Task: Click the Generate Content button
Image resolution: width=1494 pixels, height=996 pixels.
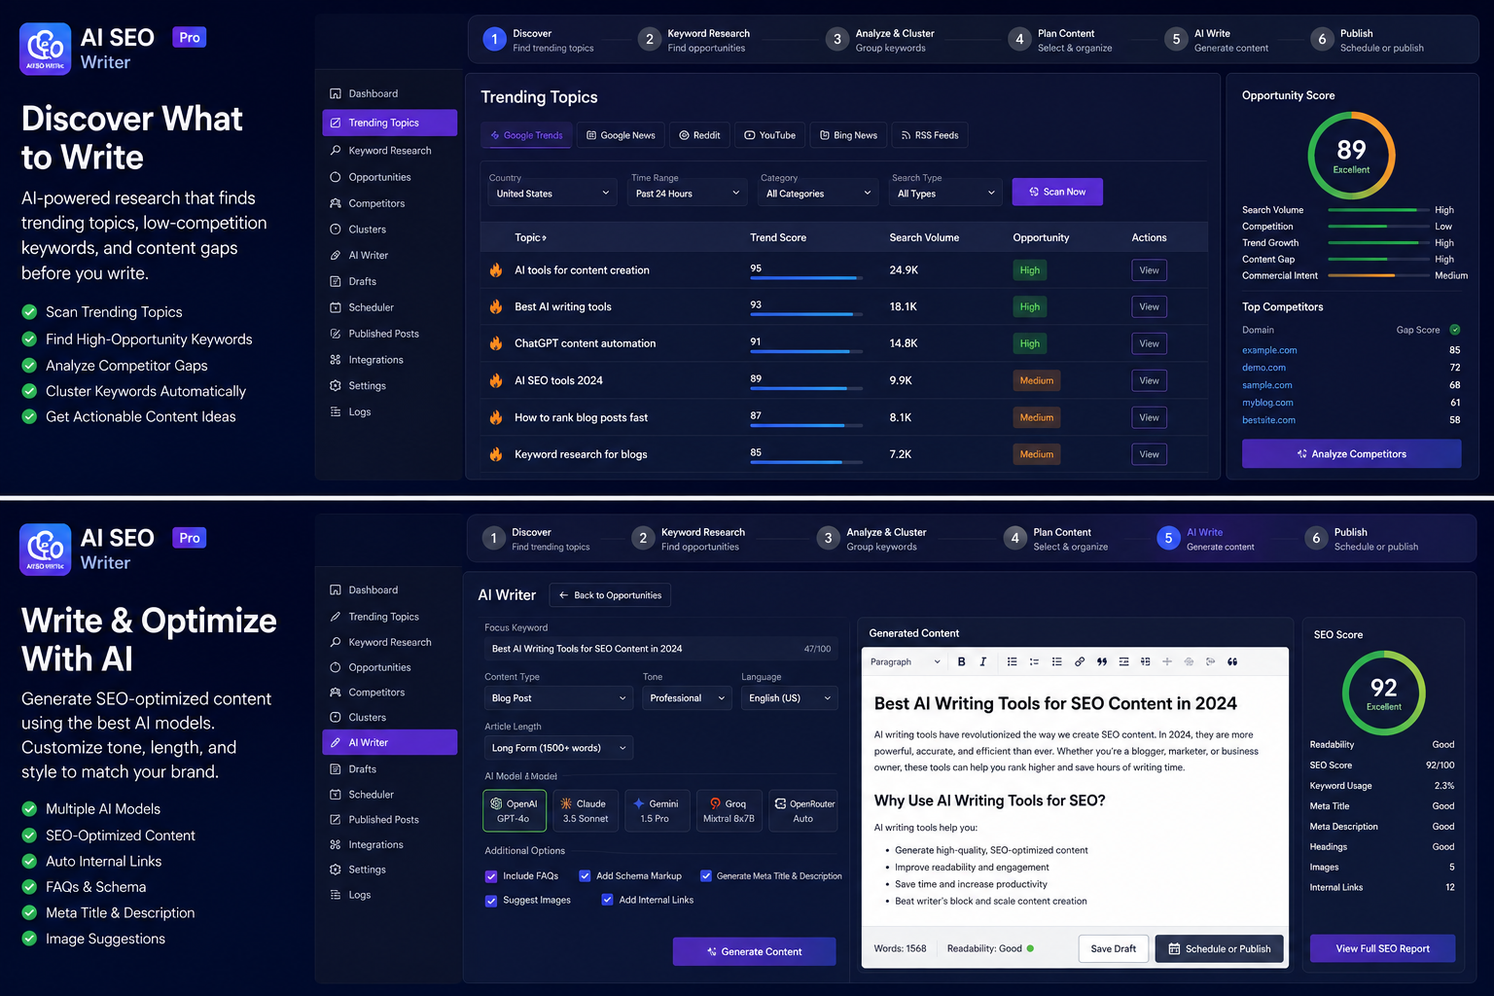Action: 754,951
